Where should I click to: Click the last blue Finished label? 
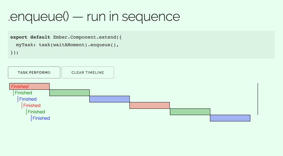click(41, 118)
